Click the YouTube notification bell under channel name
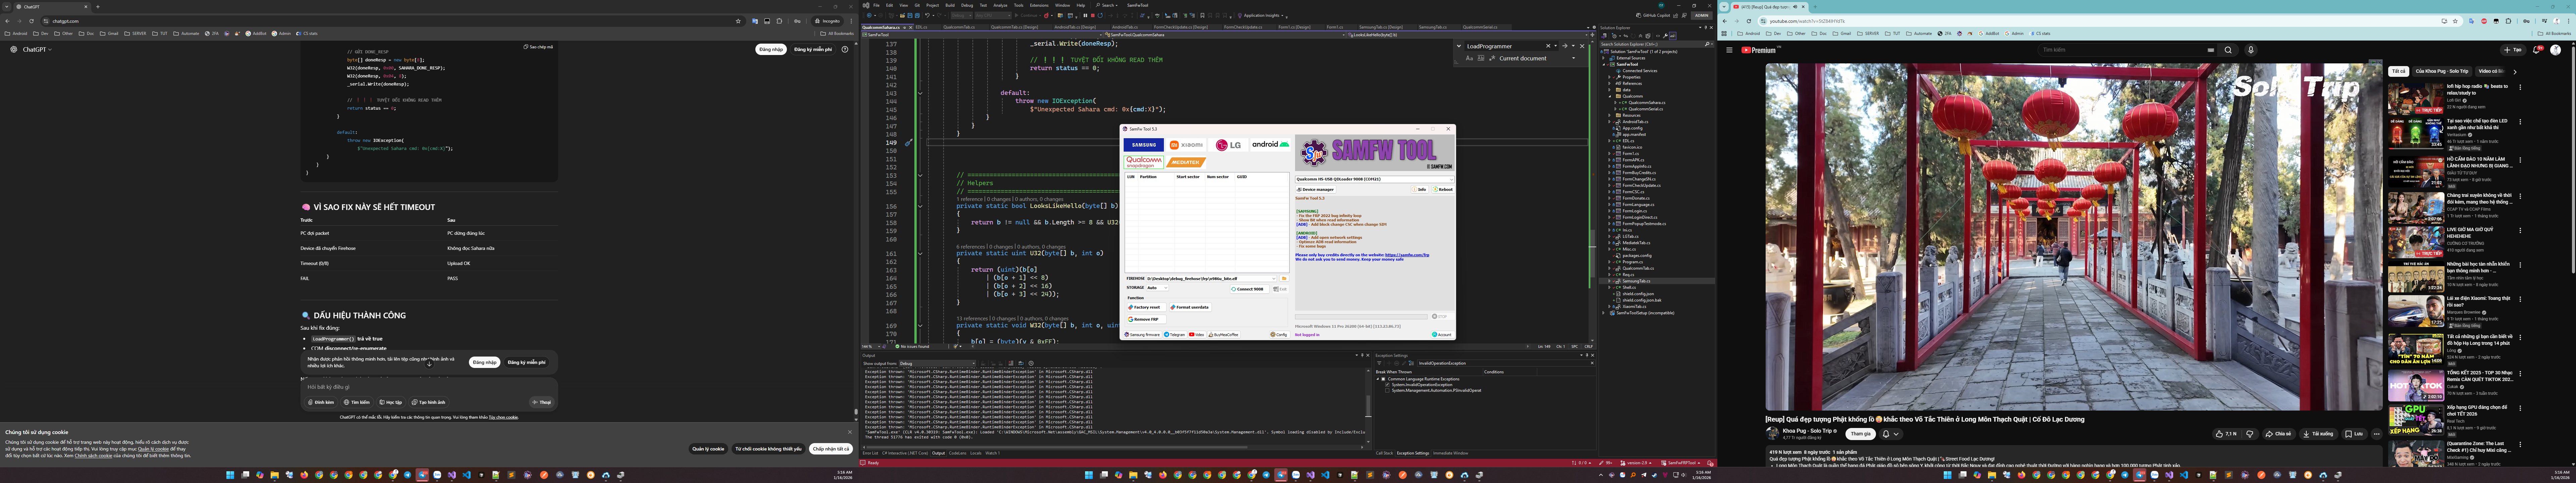This screenshot has height=483, width=2576. pos(1886,434)
